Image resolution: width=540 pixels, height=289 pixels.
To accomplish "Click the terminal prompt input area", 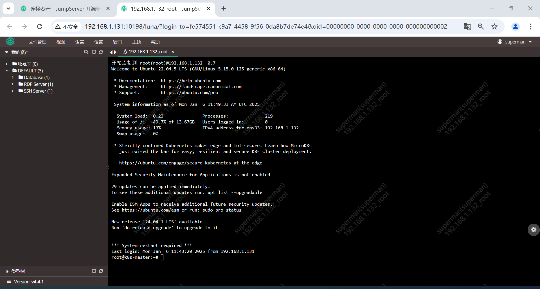I will (162, 257).
